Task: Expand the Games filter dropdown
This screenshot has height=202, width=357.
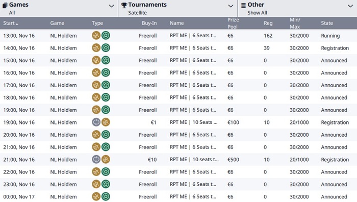Action: pos(111,6)
